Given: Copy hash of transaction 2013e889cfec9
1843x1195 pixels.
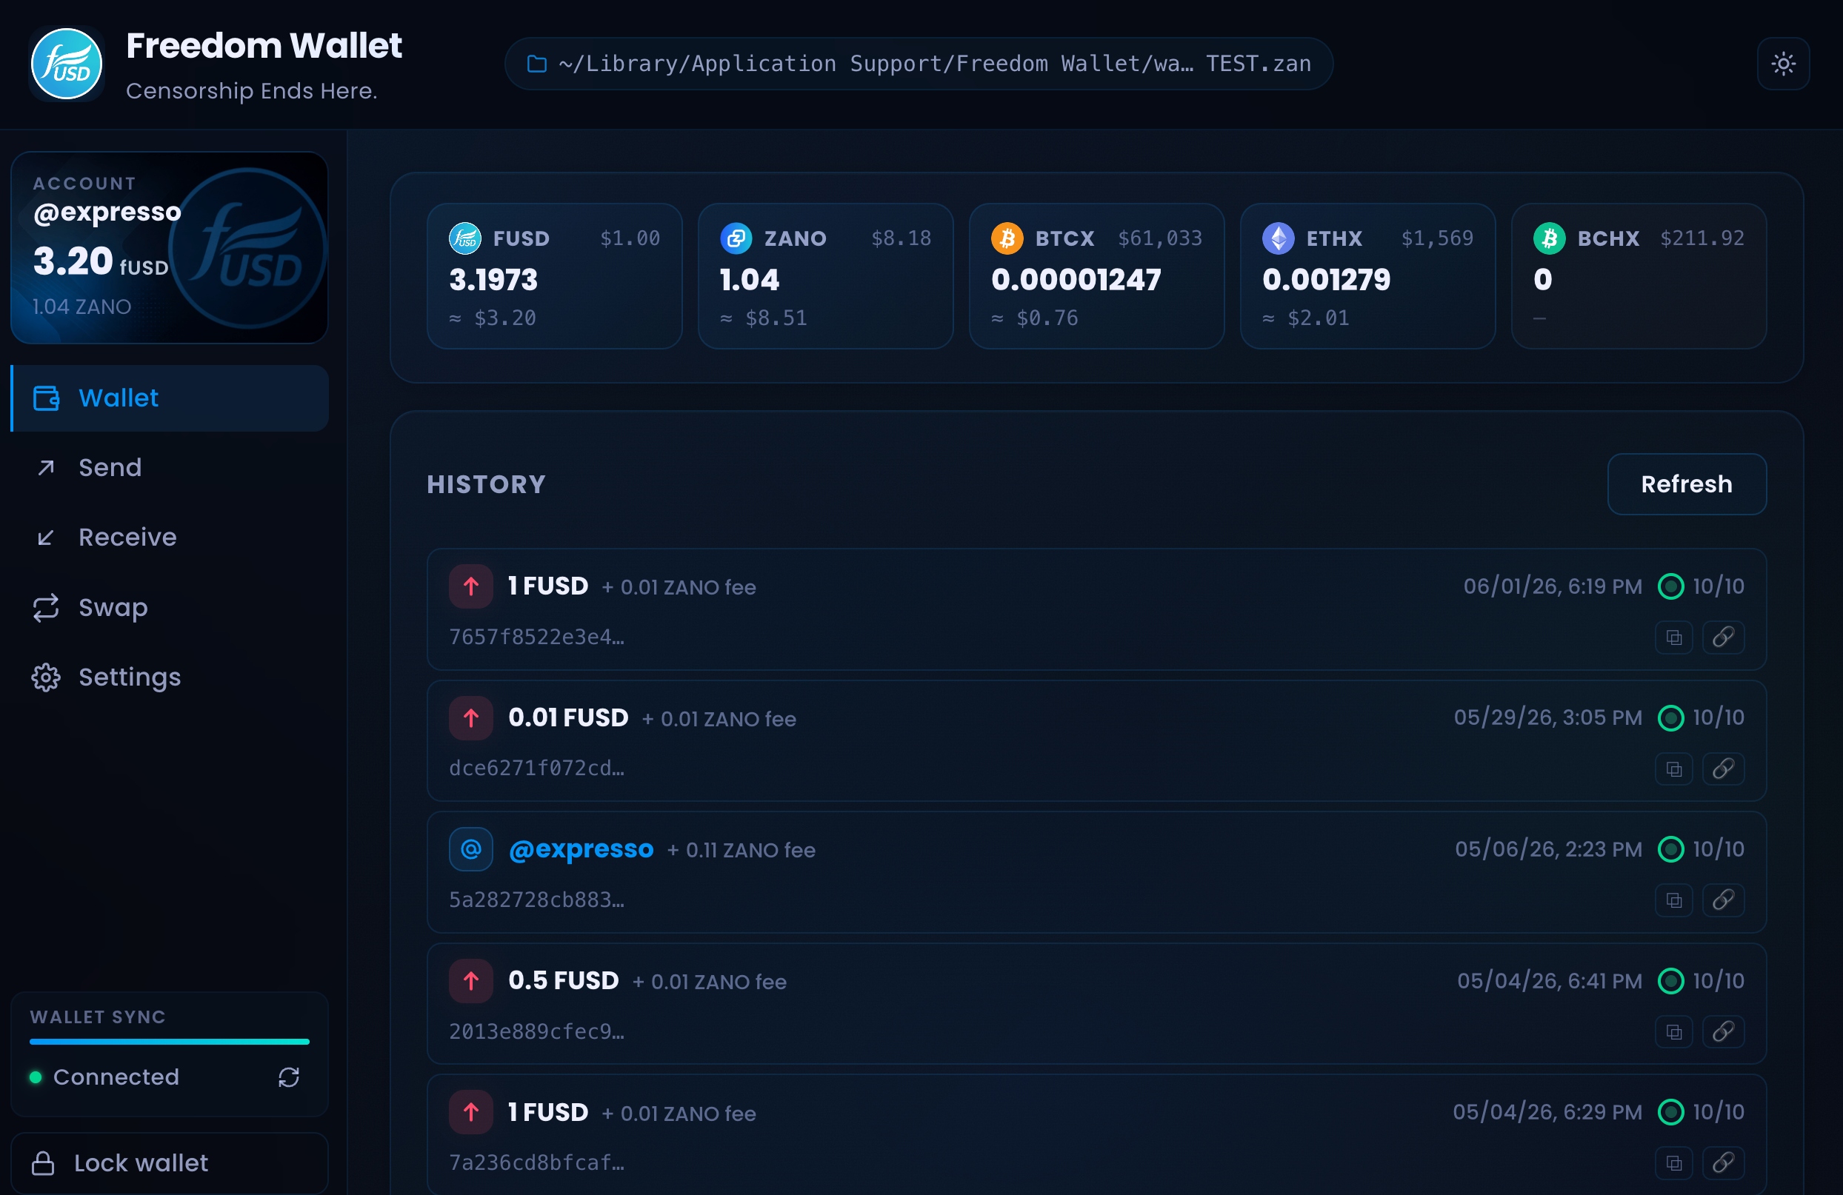Looking at the screenshot, I should point(1674,1032).
